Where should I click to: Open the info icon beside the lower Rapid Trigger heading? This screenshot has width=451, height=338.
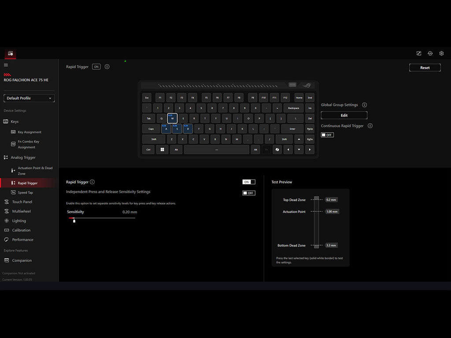(x=92, y=182)
